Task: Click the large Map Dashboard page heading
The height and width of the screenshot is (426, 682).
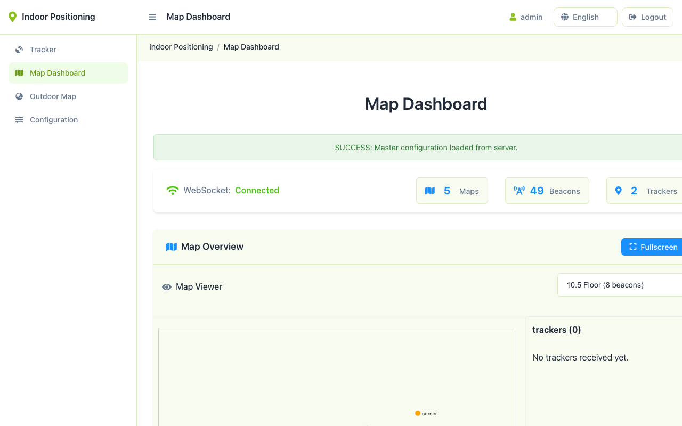Action: click(426, 104)
